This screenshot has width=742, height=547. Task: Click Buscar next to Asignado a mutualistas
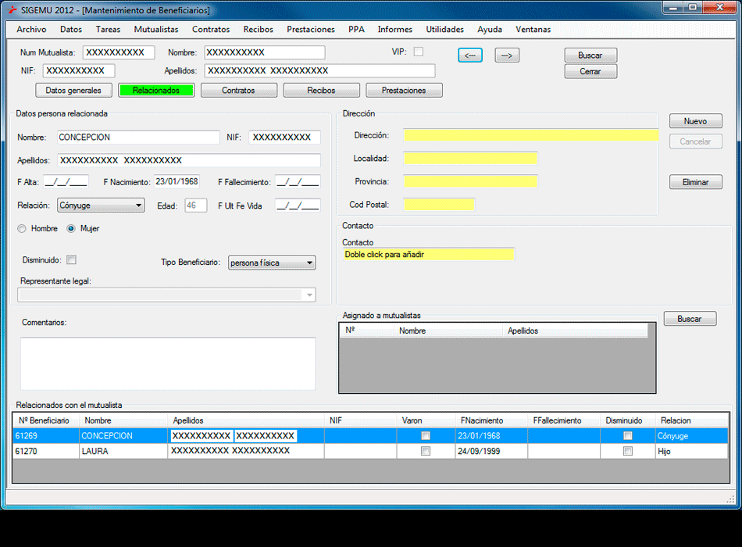pos(690,319)
